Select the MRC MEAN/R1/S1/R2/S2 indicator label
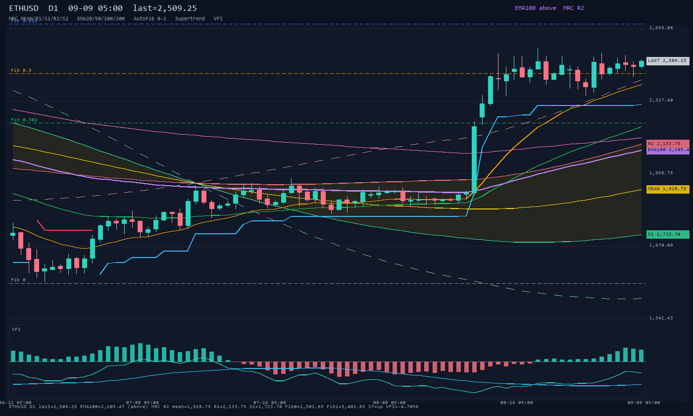 tap(39, 19)
